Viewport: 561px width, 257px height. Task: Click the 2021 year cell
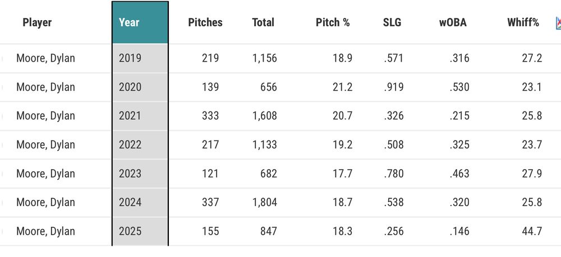point(140,116)
